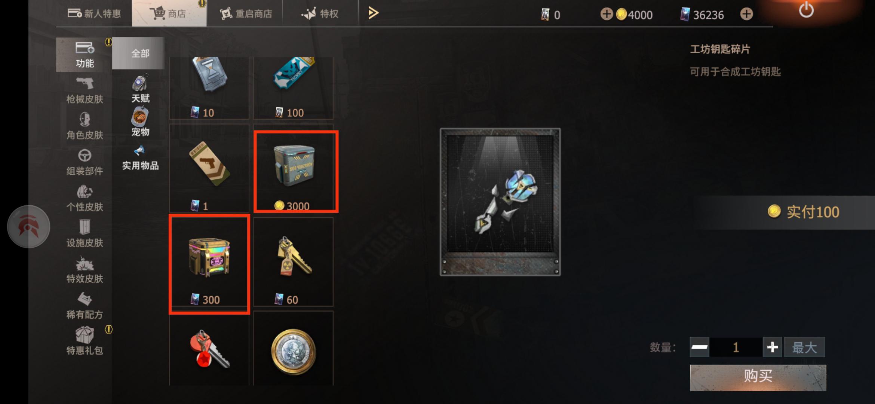Open the 枪械皮肤 gun skin category

coord(85,90)
